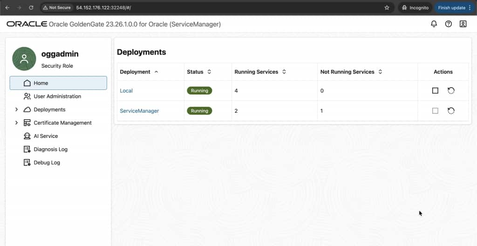Click the Deployments cloud icon in sidebar

click(x=27, y=109)
